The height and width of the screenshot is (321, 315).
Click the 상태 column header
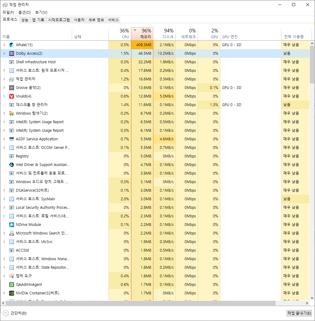coord(90,34)
